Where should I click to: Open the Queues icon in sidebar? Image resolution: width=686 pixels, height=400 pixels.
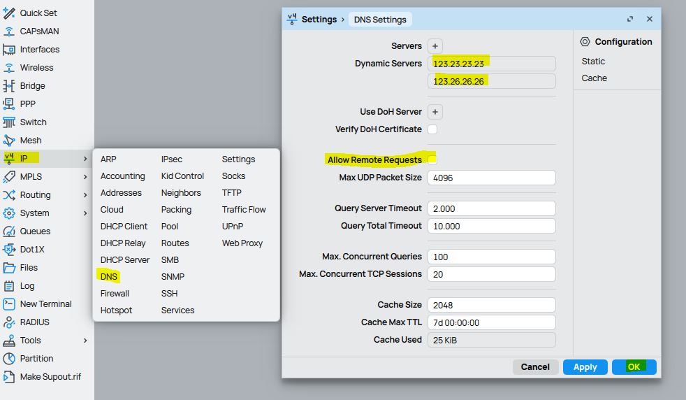(9, 231)
